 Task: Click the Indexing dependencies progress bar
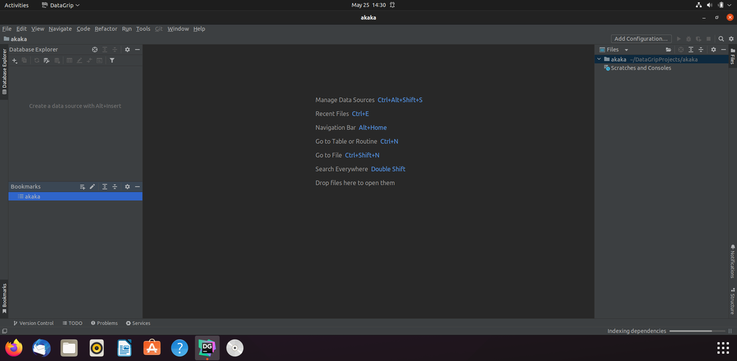click(x=697, y=331)
